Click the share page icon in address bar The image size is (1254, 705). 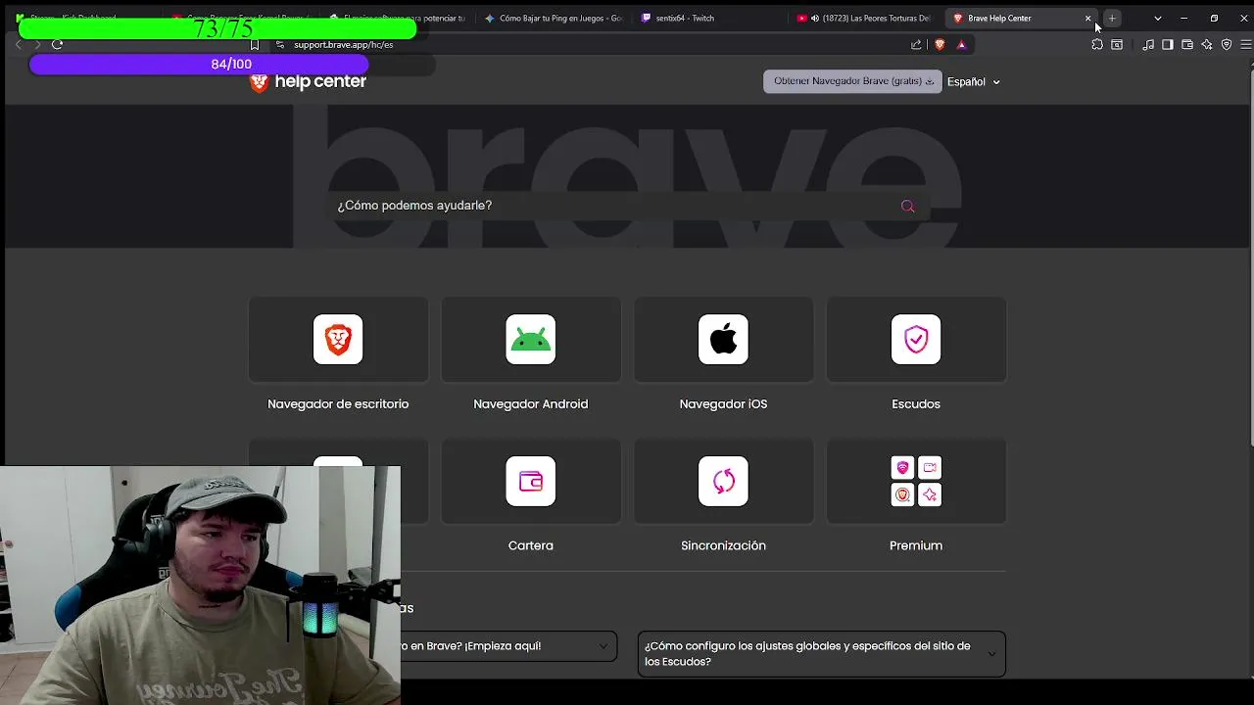916,44
